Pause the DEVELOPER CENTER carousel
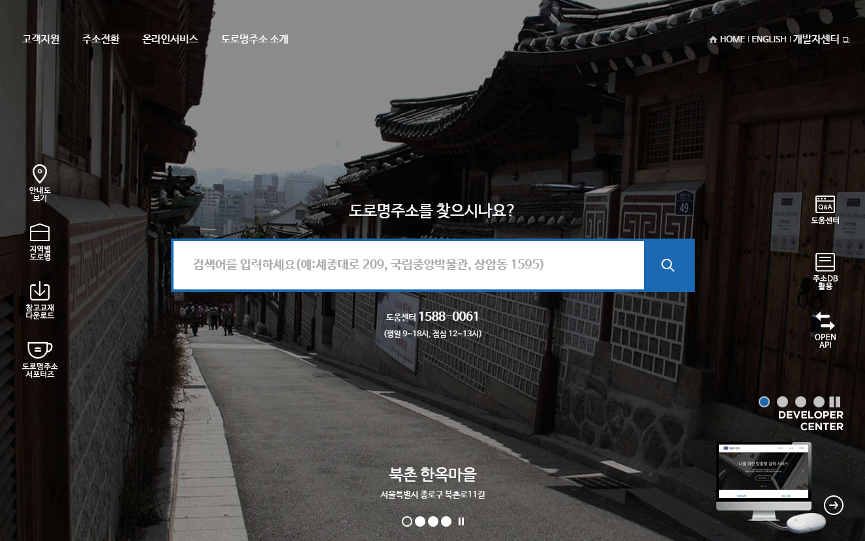This screenshot has height=541, width=865. click(836, 402)
